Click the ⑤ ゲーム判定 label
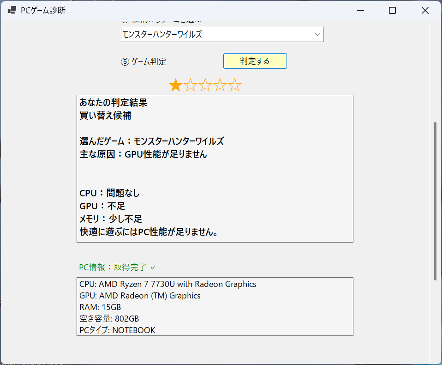Viewport: 442px width, 365px height. tap(144, 61)
